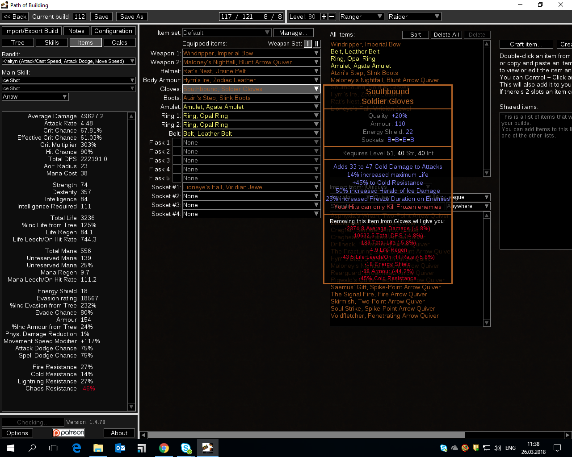Click the Save As button
The height and width of the screenshot is (457, 572).
[132, 17]
